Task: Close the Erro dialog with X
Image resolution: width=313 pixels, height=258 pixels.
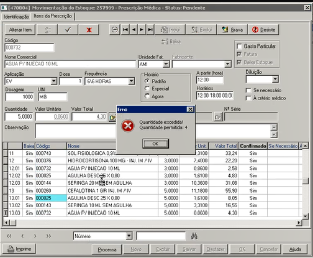Action: coord(190,109)
